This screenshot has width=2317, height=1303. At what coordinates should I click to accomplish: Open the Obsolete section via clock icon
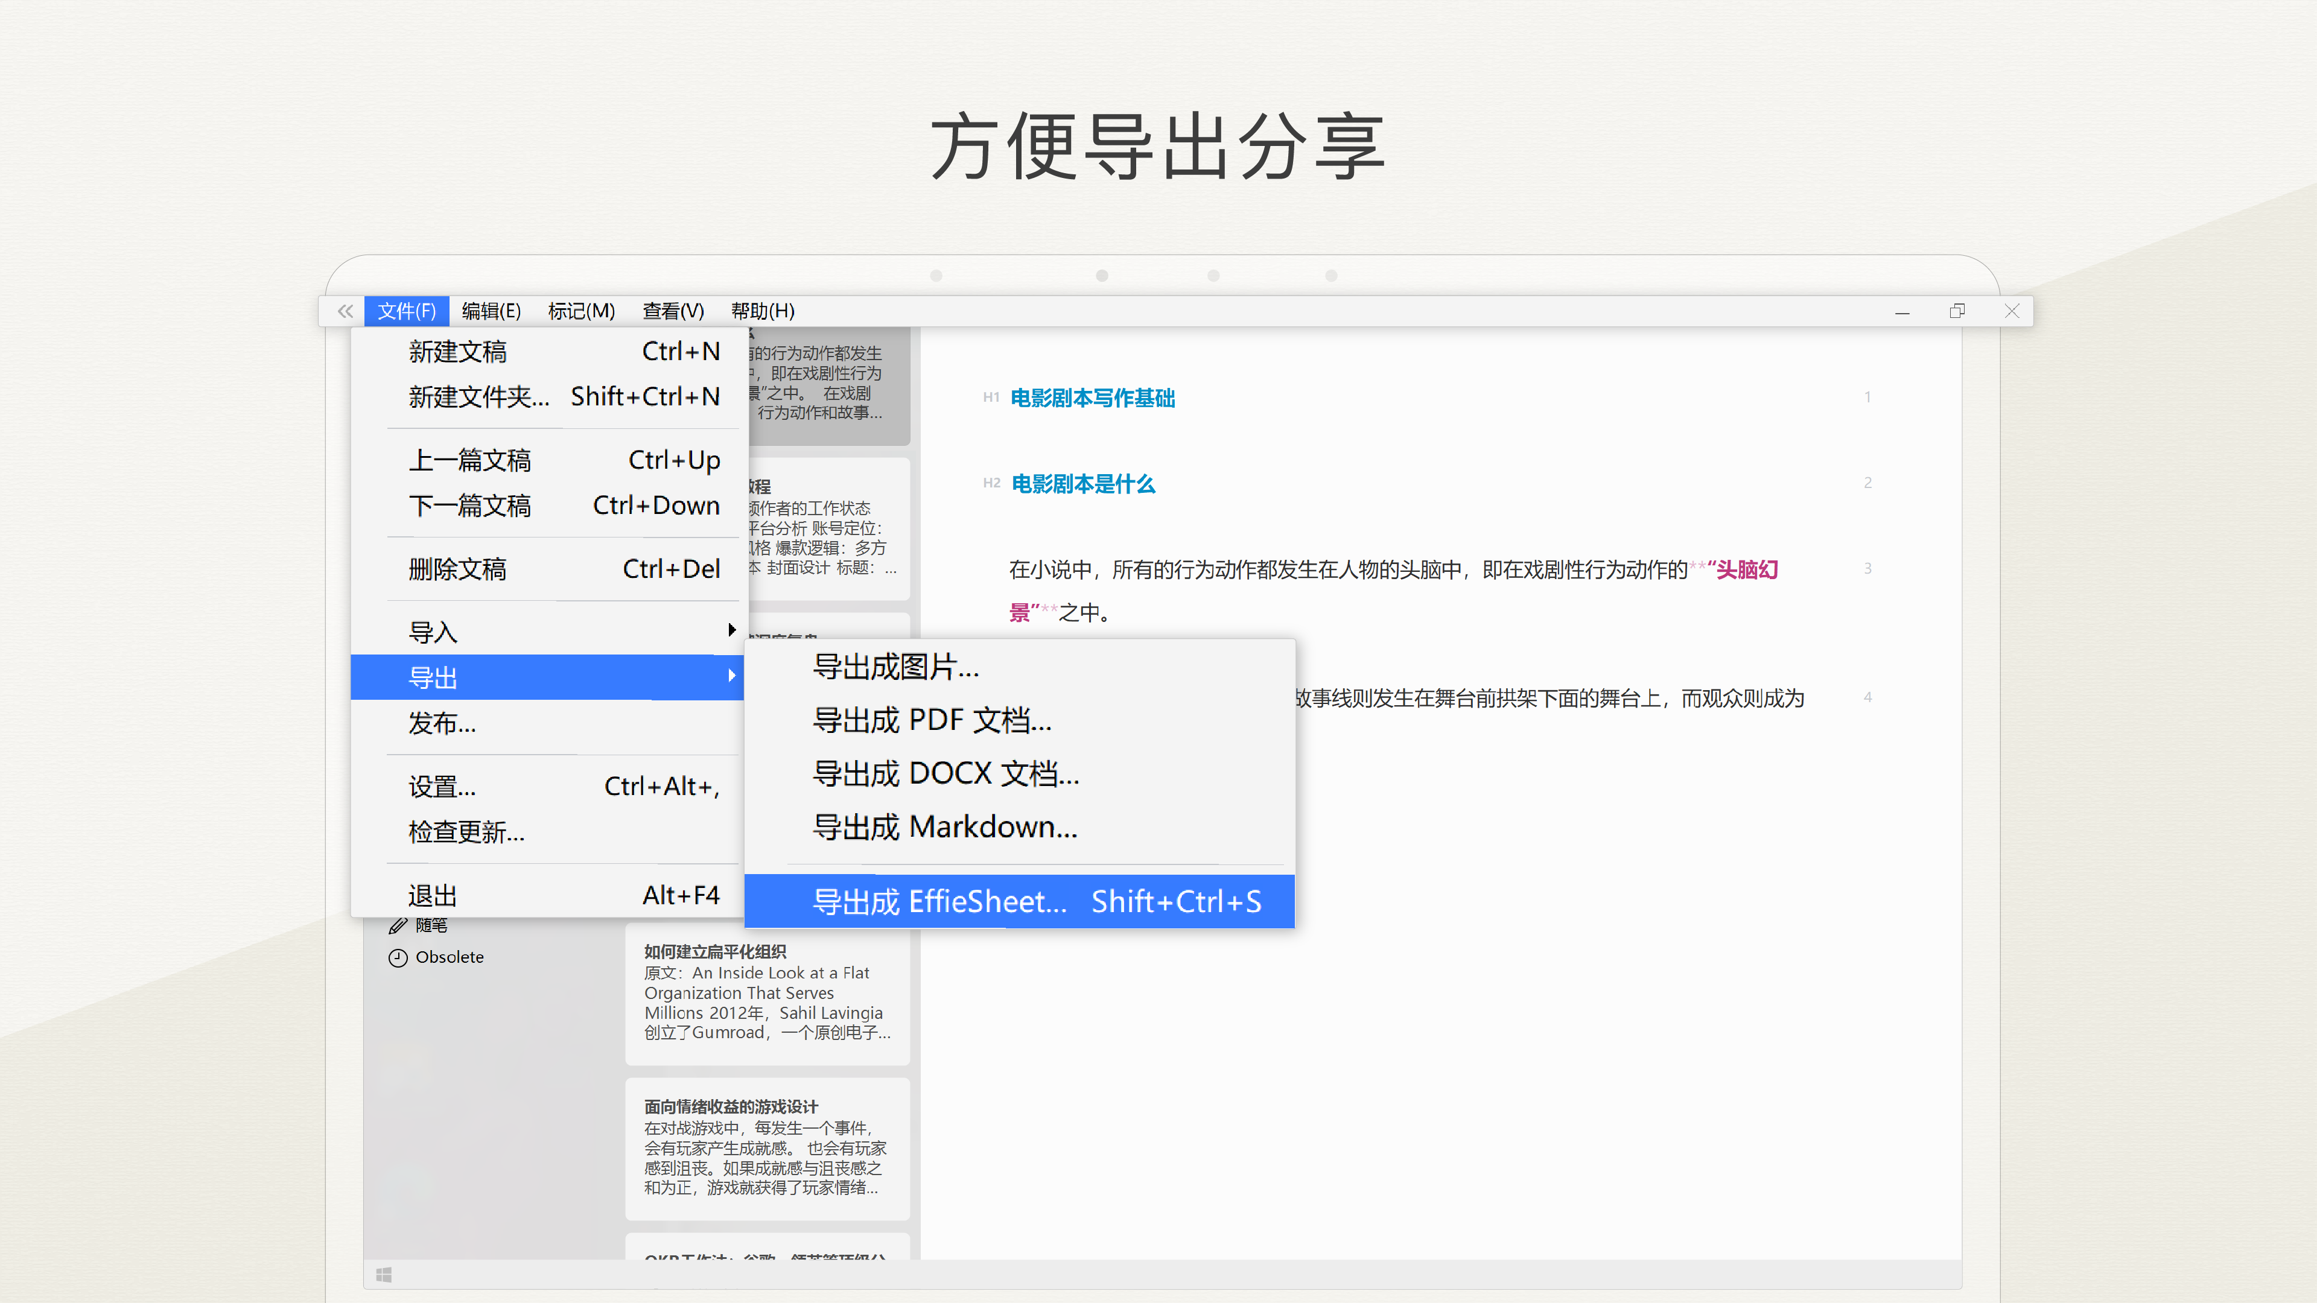click(398, 957)
